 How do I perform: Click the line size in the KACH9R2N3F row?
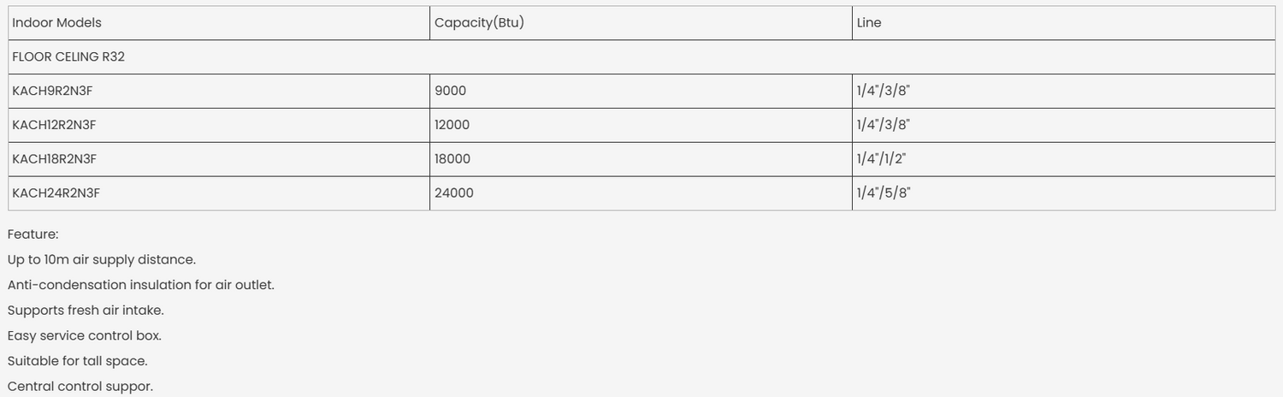point(884,91)
